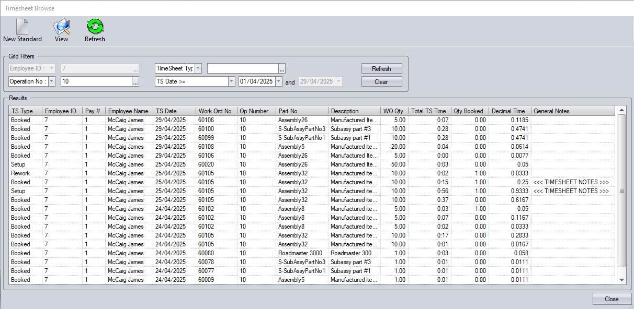
Task: Click the New Standard timesheet icon
Action: point(22,27)
